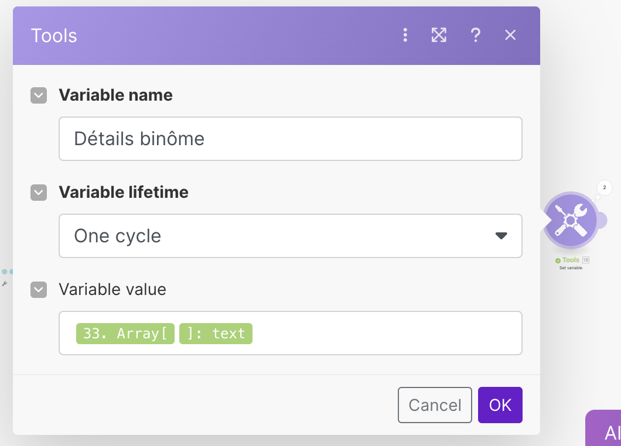Click the dropdown arrow in Variable lifetime
This screenshot has height=446, width=621.
pyautogui.click(x=500, y=236)
